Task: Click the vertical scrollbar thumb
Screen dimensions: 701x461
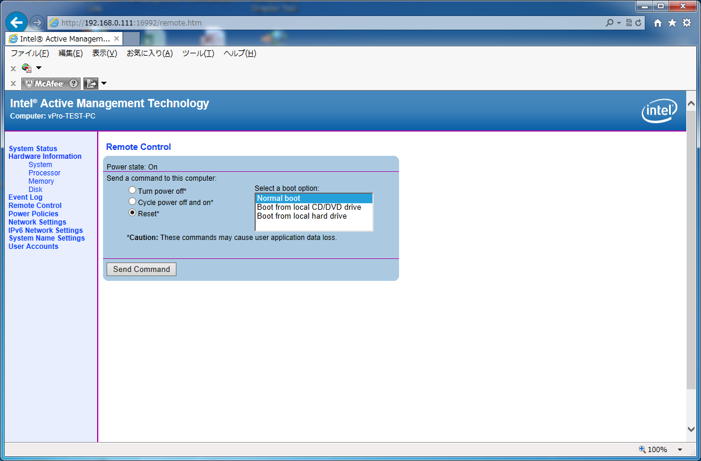Action: tap(691, 249)
